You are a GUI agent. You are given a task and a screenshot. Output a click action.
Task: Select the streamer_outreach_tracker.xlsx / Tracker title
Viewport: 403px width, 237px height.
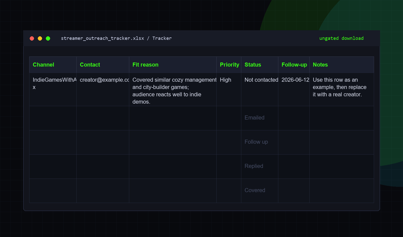(x=116, y=38)
